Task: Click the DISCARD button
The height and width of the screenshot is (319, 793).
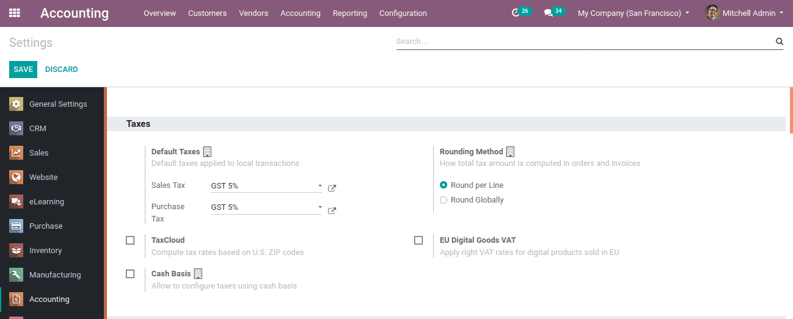Action: [62, 70]
